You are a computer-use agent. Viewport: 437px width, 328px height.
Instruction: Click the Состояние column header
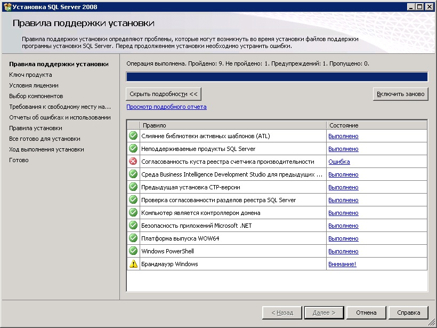point(377,125)
